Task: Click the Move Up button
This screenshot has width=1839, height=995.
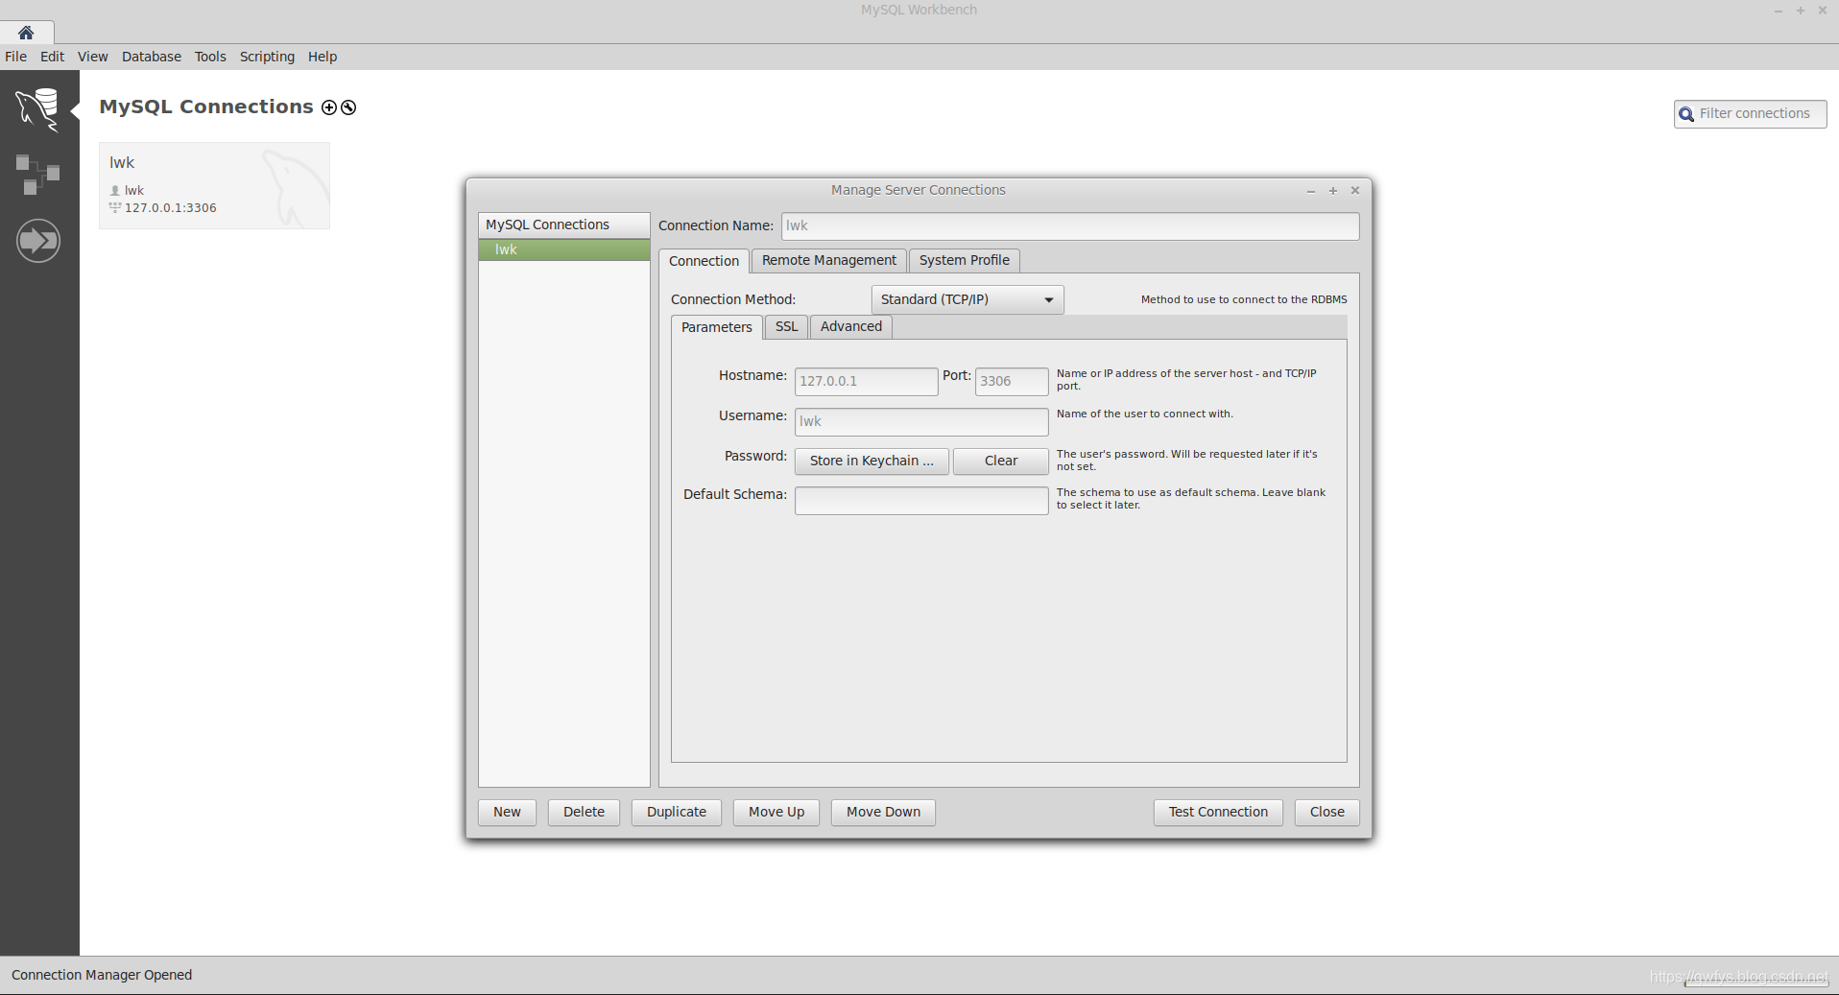Action: pyautogui.click(x=776, y=812)
